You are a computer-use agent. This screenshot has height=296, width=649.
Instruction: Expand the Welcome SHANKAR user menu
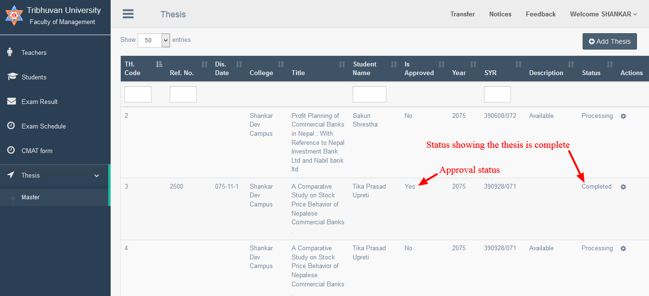coord(603,14)
